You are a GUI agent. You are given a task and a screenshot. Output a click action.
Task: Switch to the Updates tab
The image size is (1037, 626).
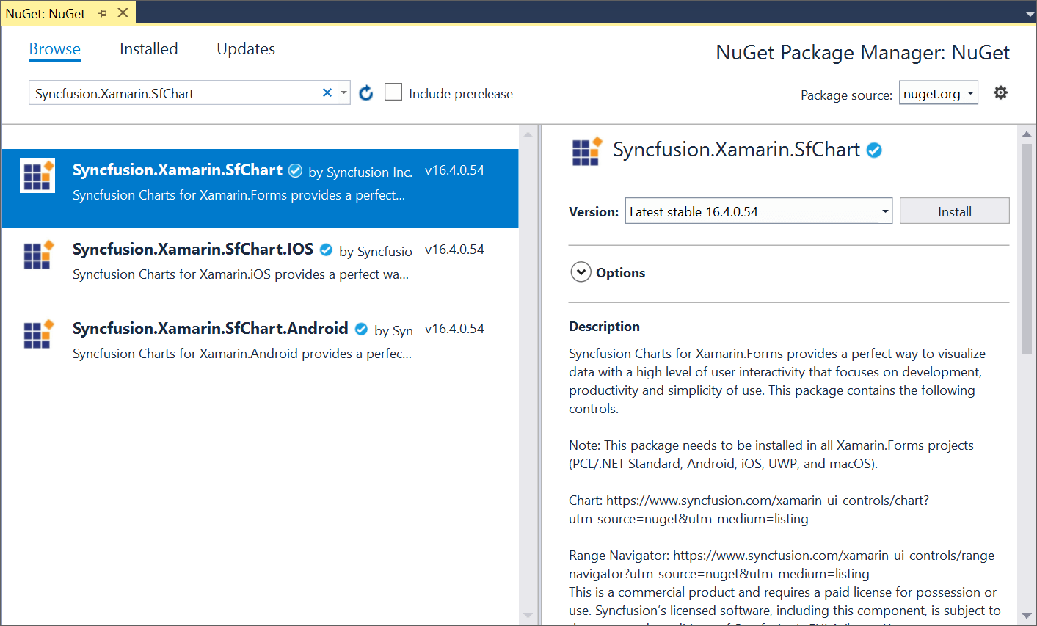pos(245,48)
